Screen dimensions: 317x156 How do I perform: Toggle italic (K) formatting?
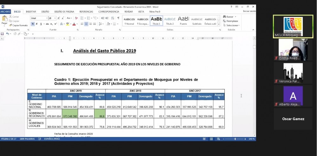click(37, 24)
